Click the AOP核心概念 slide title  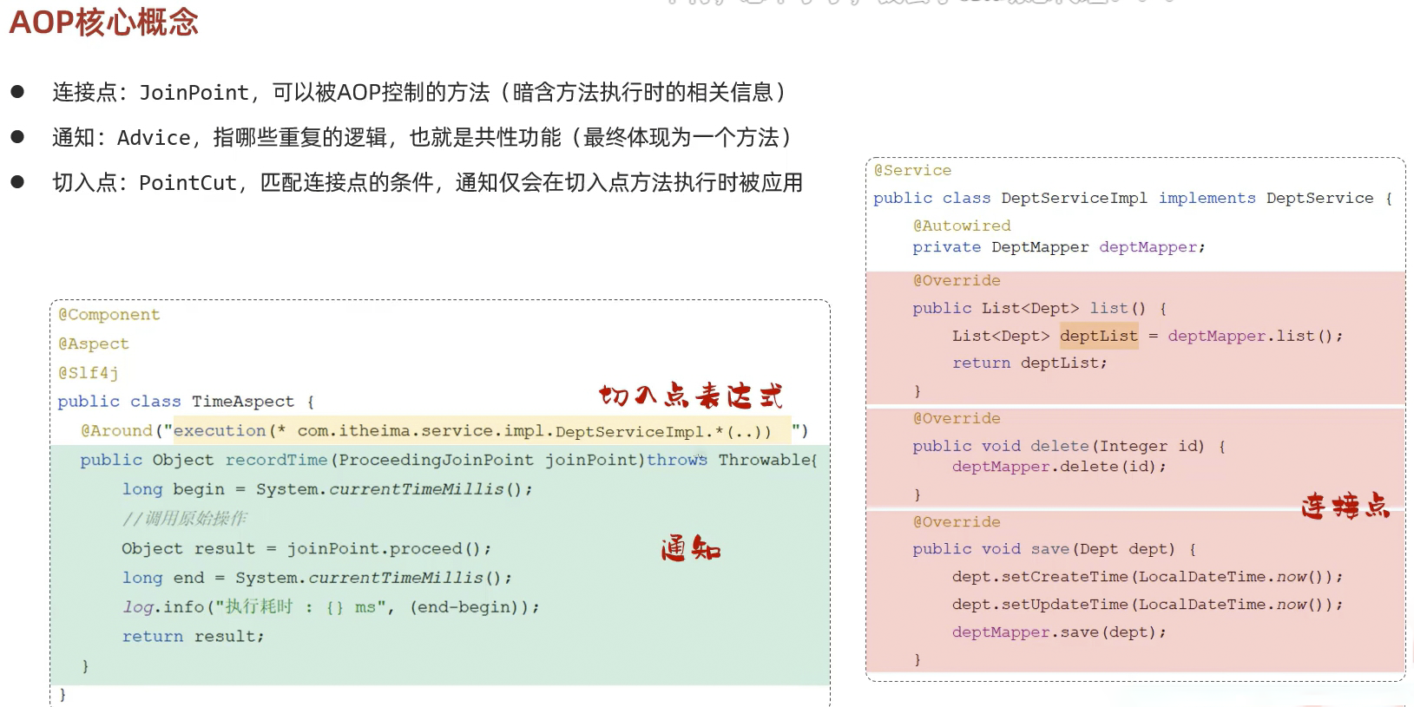[x=103, y=23]
